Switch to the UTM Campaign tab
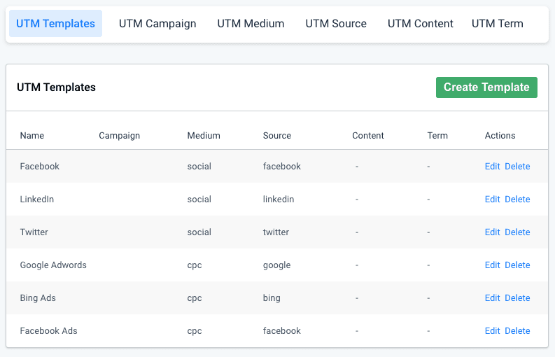This screenshot has width=555, height=357. (157, 24)
